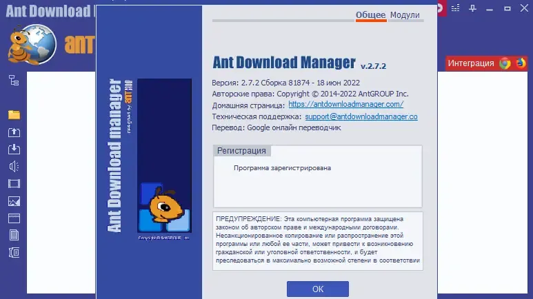This screenshot has width=533, height=299.
Task: Toggle the pin window icon
Action: pyautogui.click(x=472, y=8)
